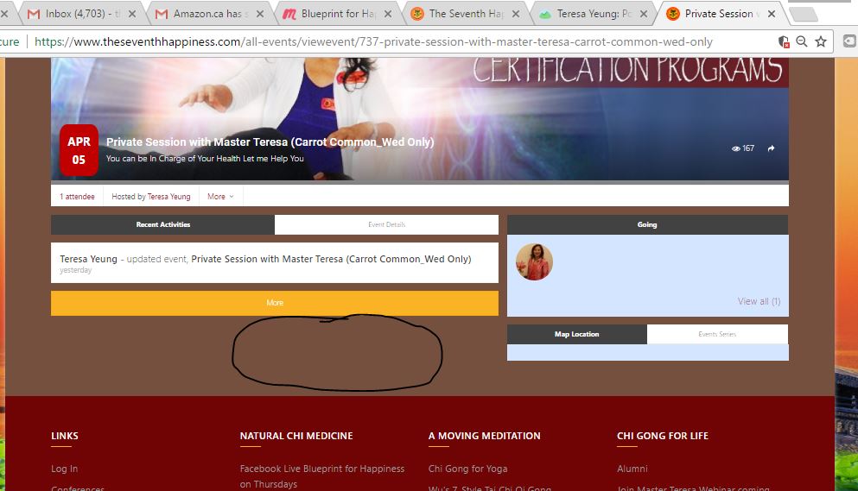858x491 pixels.
Task: Close the Inbox Gmail tab
Action: [x=132, y=14]
